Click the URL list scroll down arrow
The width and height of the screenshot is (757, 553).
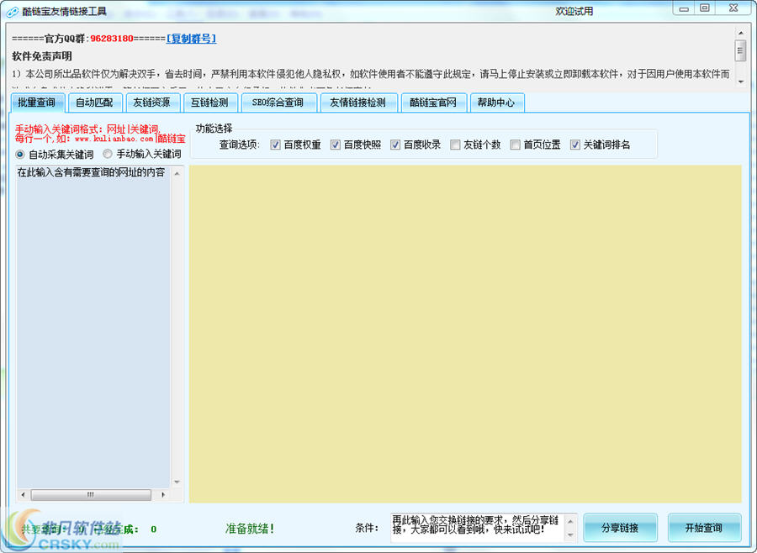[177, 482]
